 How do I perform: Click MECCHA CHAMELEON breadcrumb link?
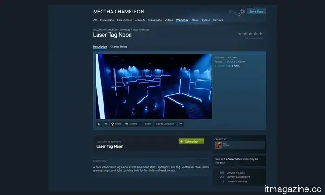[105, 30]
